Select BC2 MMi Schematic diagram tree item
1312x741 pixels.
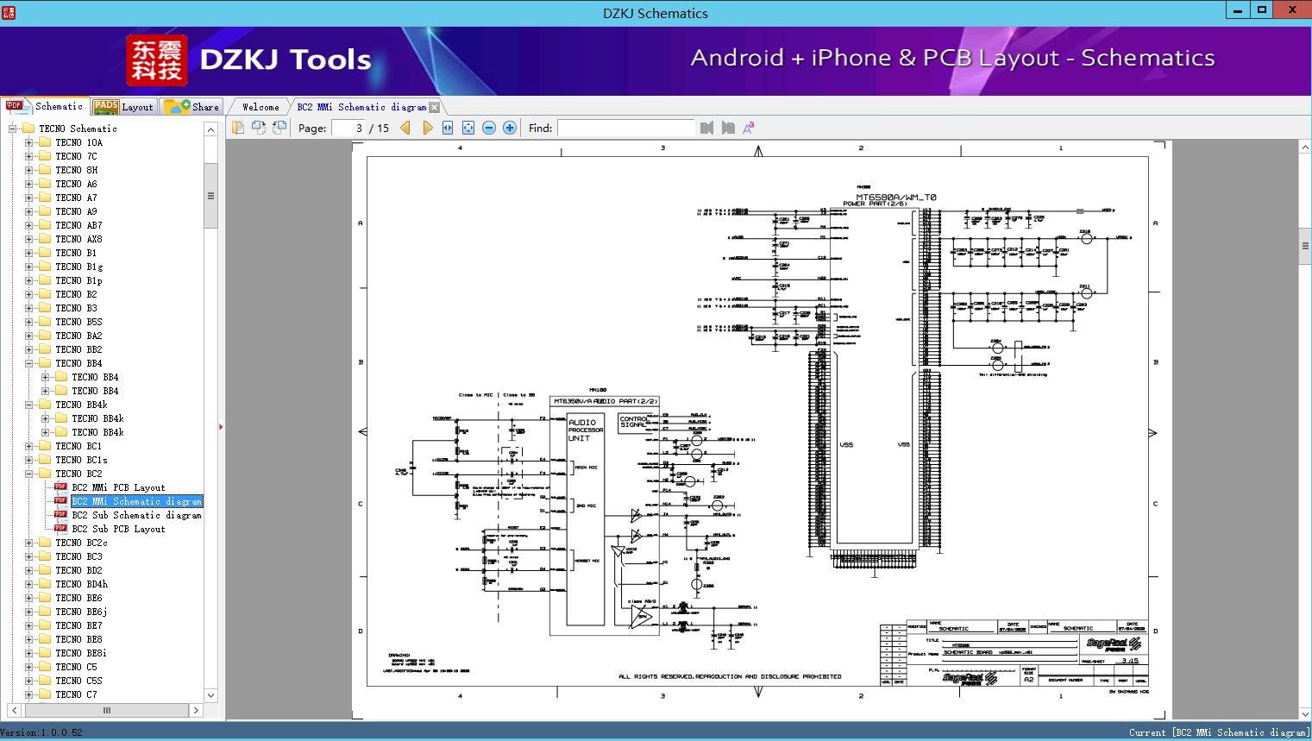(137, 501)
